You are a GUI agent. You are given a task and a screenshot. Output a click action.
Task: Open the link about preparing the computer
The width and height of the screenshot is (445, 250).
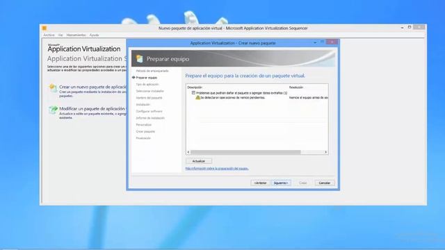pyautogui.click(x=217, y=168)
